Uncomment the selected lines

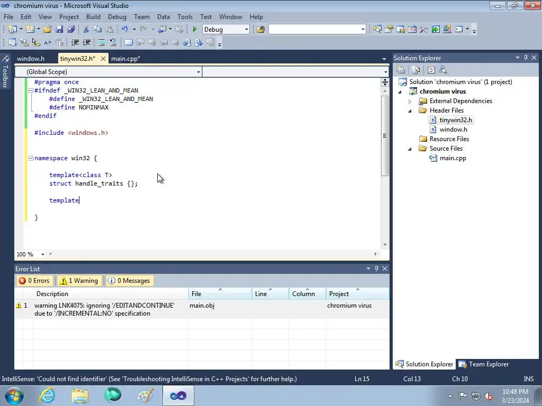[113, 42]
